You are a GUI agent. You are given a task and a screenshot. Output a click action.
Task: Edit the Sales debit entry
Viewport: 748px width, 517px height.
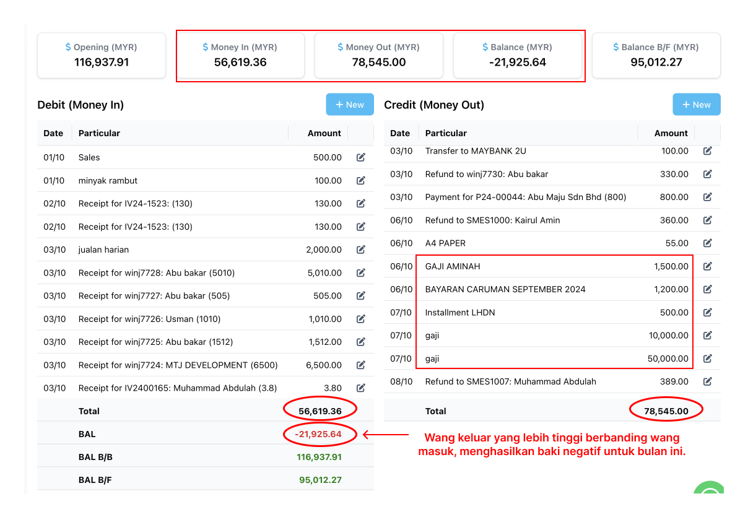coord(361,157)
